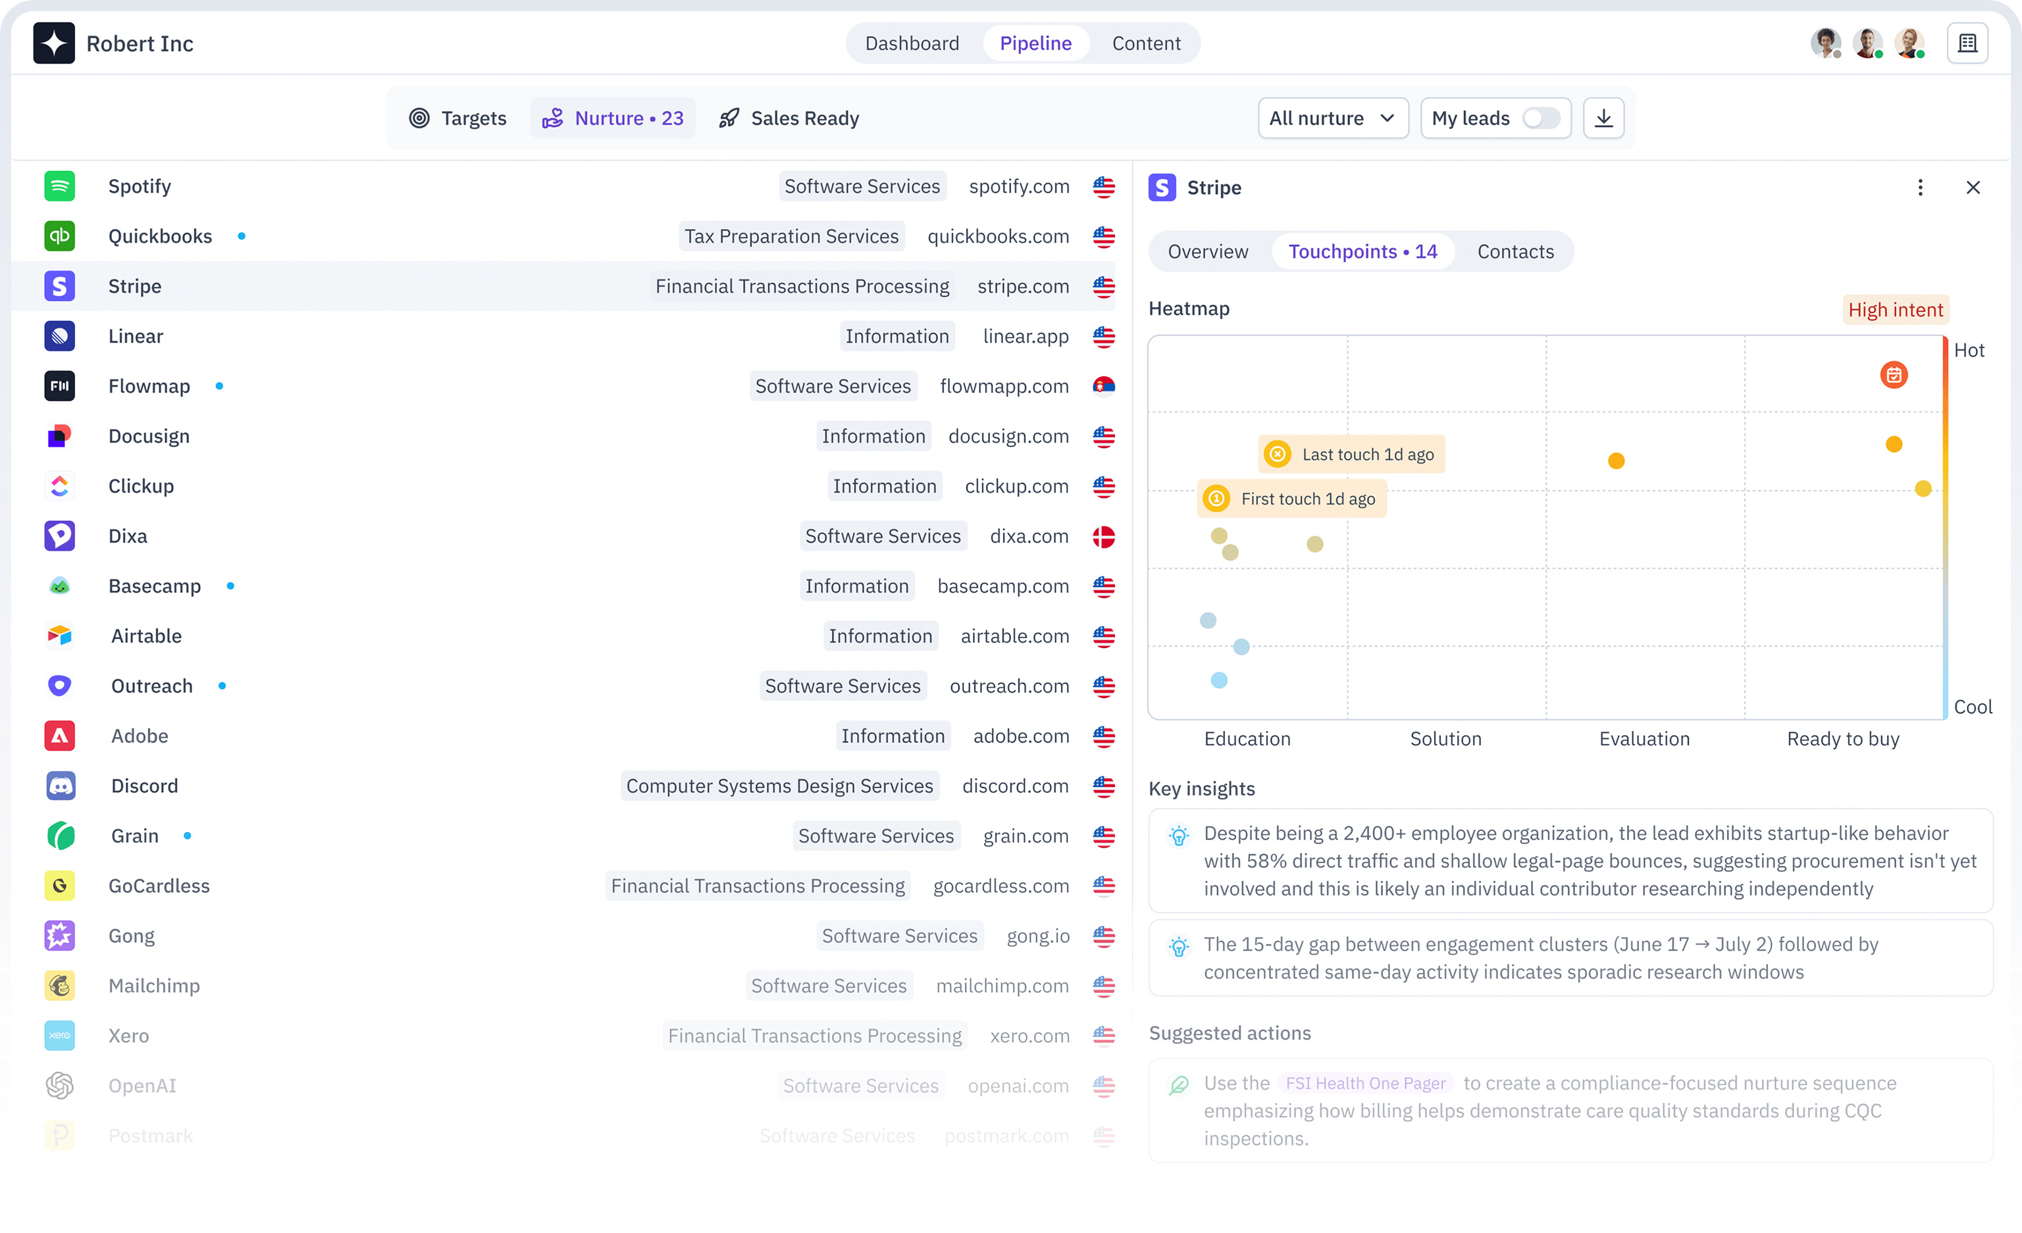The image size is (2022, 1233).
Task: Click the blue dot beside Quickbooks
Action: click(242, 236)
